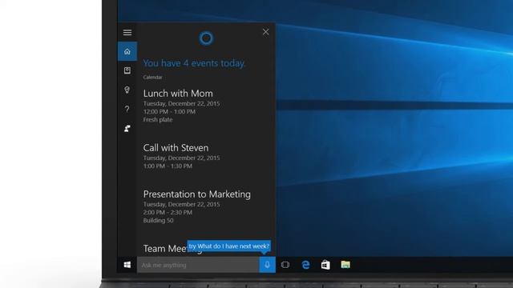Screen dimensions: 513x288
Task: Open the Cortana hamburger menu
Action: tap(127, 32)
